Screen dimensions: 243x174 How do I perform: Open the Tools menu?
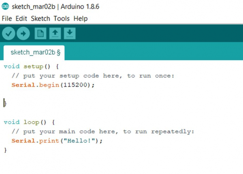coord(62,19)
